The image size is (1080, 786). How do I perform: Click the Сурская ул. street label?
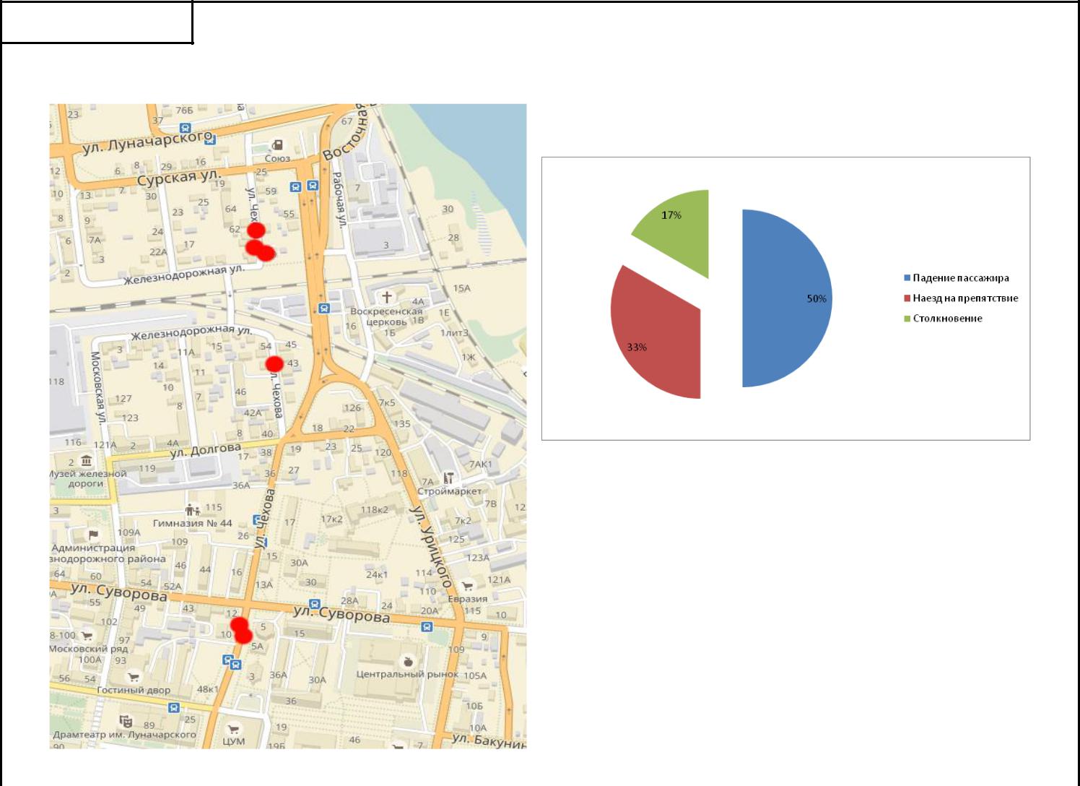point(179,178)
